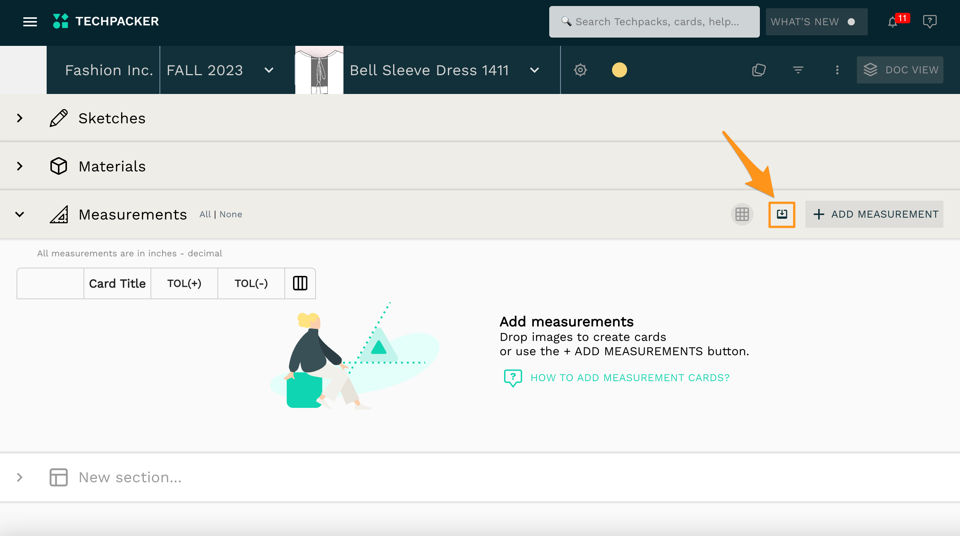Click the Techpacker logo
Image resolution: width=960 pixels, height=536 pixels.
click(106, 21)
